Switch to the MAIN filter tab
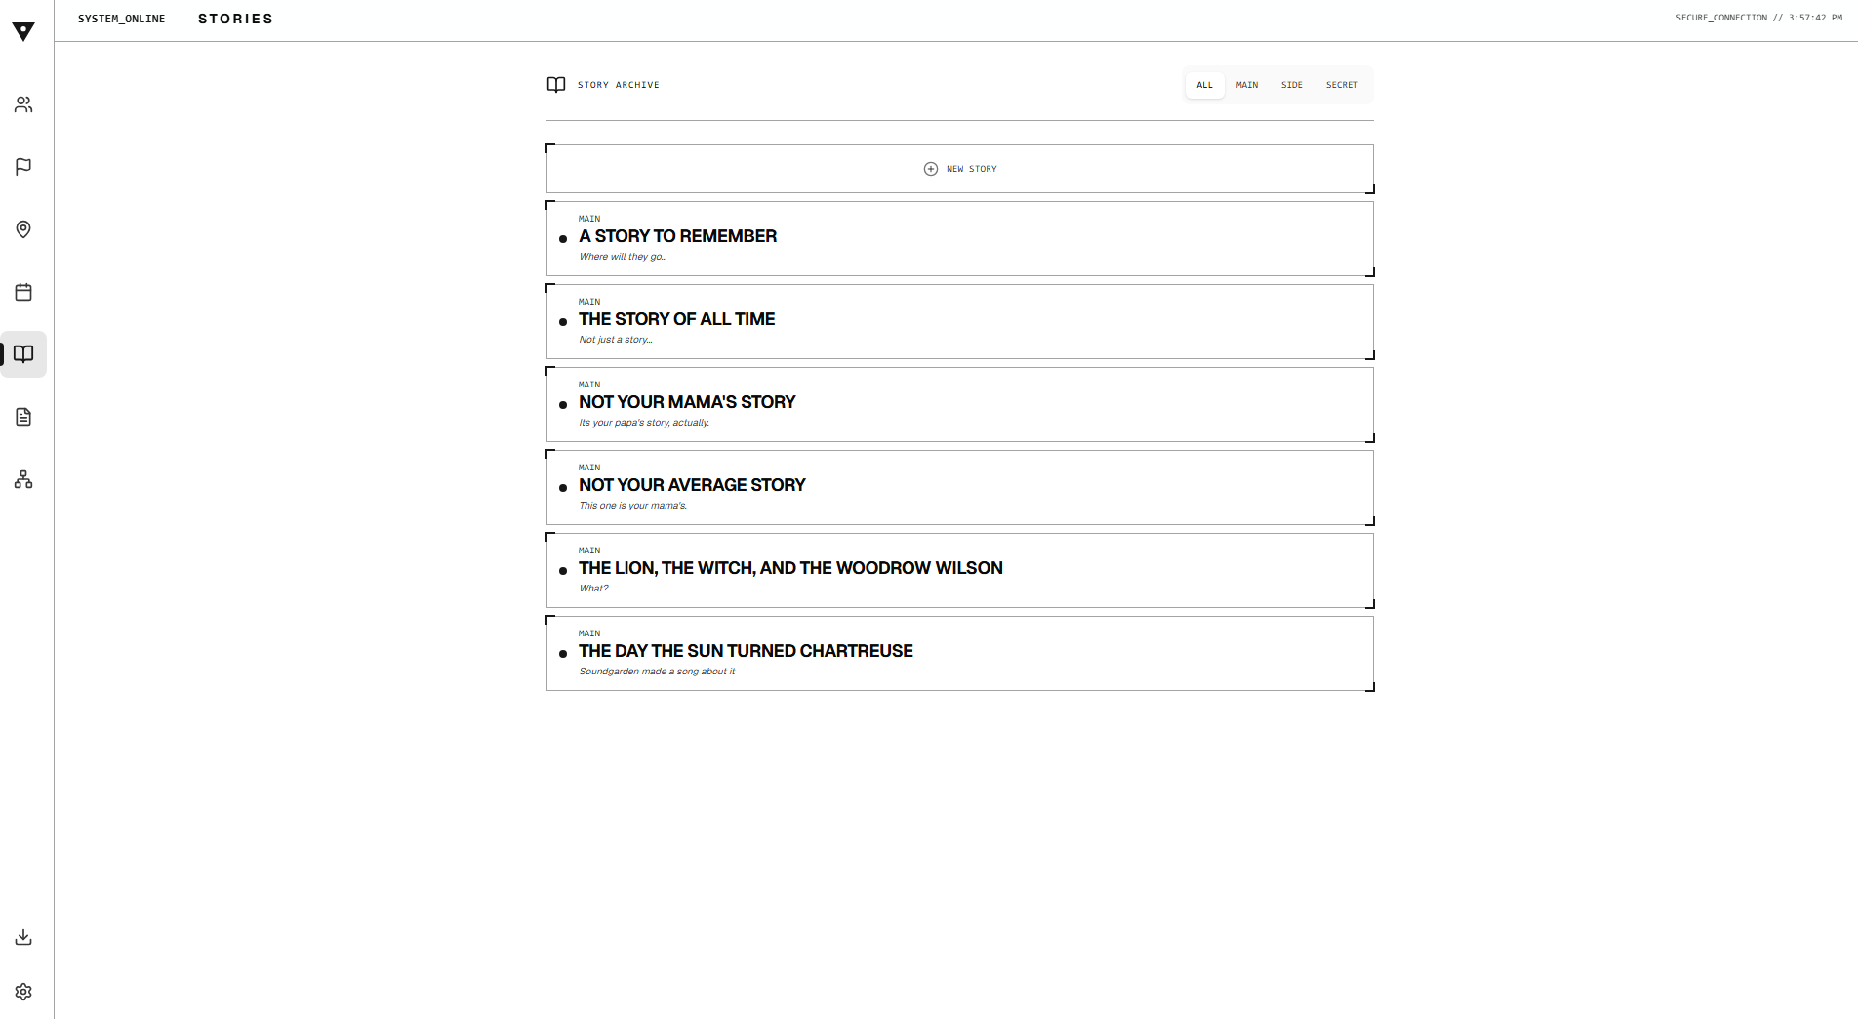The image size is (1858, 1019). 1246,85
